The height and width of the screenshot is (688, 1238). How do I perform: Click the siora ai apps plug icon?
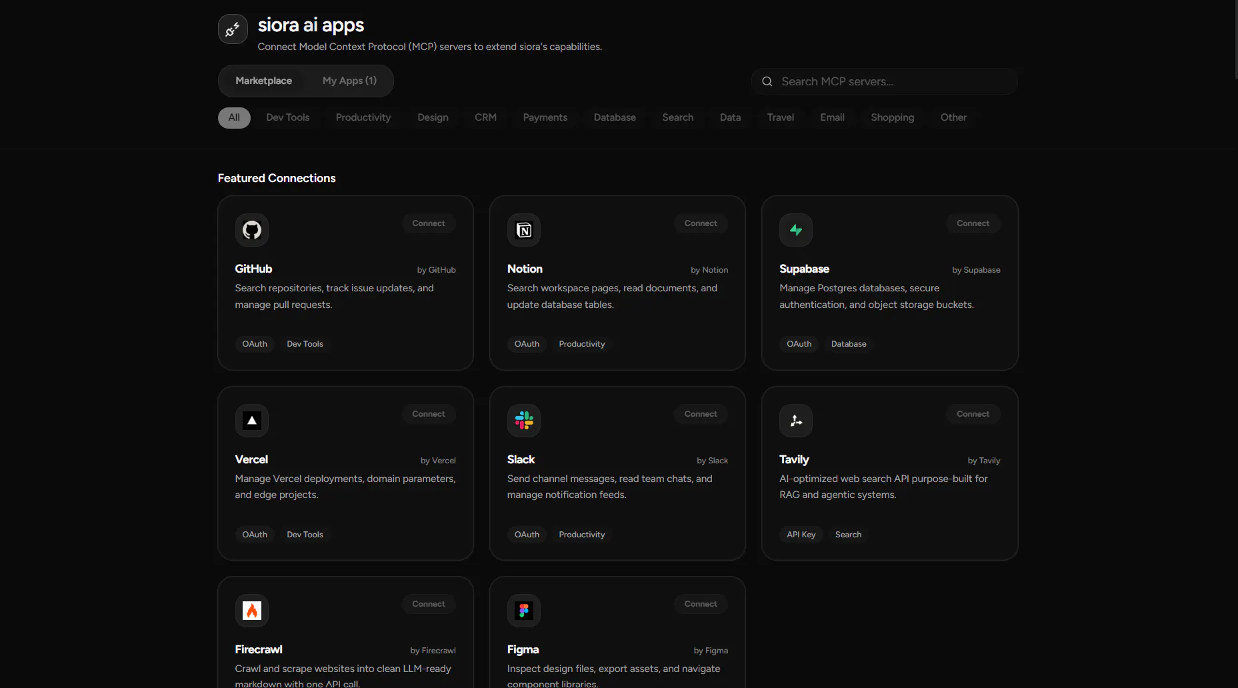point(233,29)
